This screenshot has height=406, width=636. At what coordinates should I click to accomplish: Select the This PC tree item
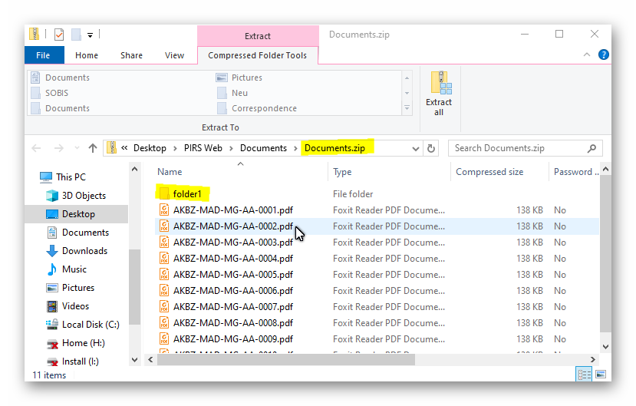(63, 177)
